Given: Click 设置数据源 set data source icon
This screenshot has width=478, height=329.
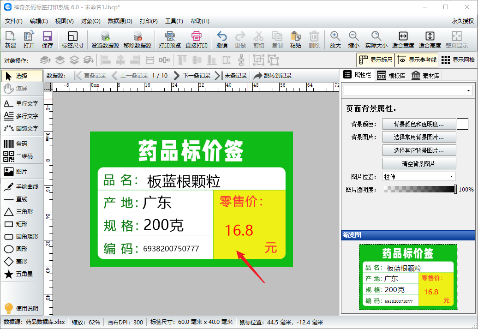Looking at the screenshot, I should (105, 40).
